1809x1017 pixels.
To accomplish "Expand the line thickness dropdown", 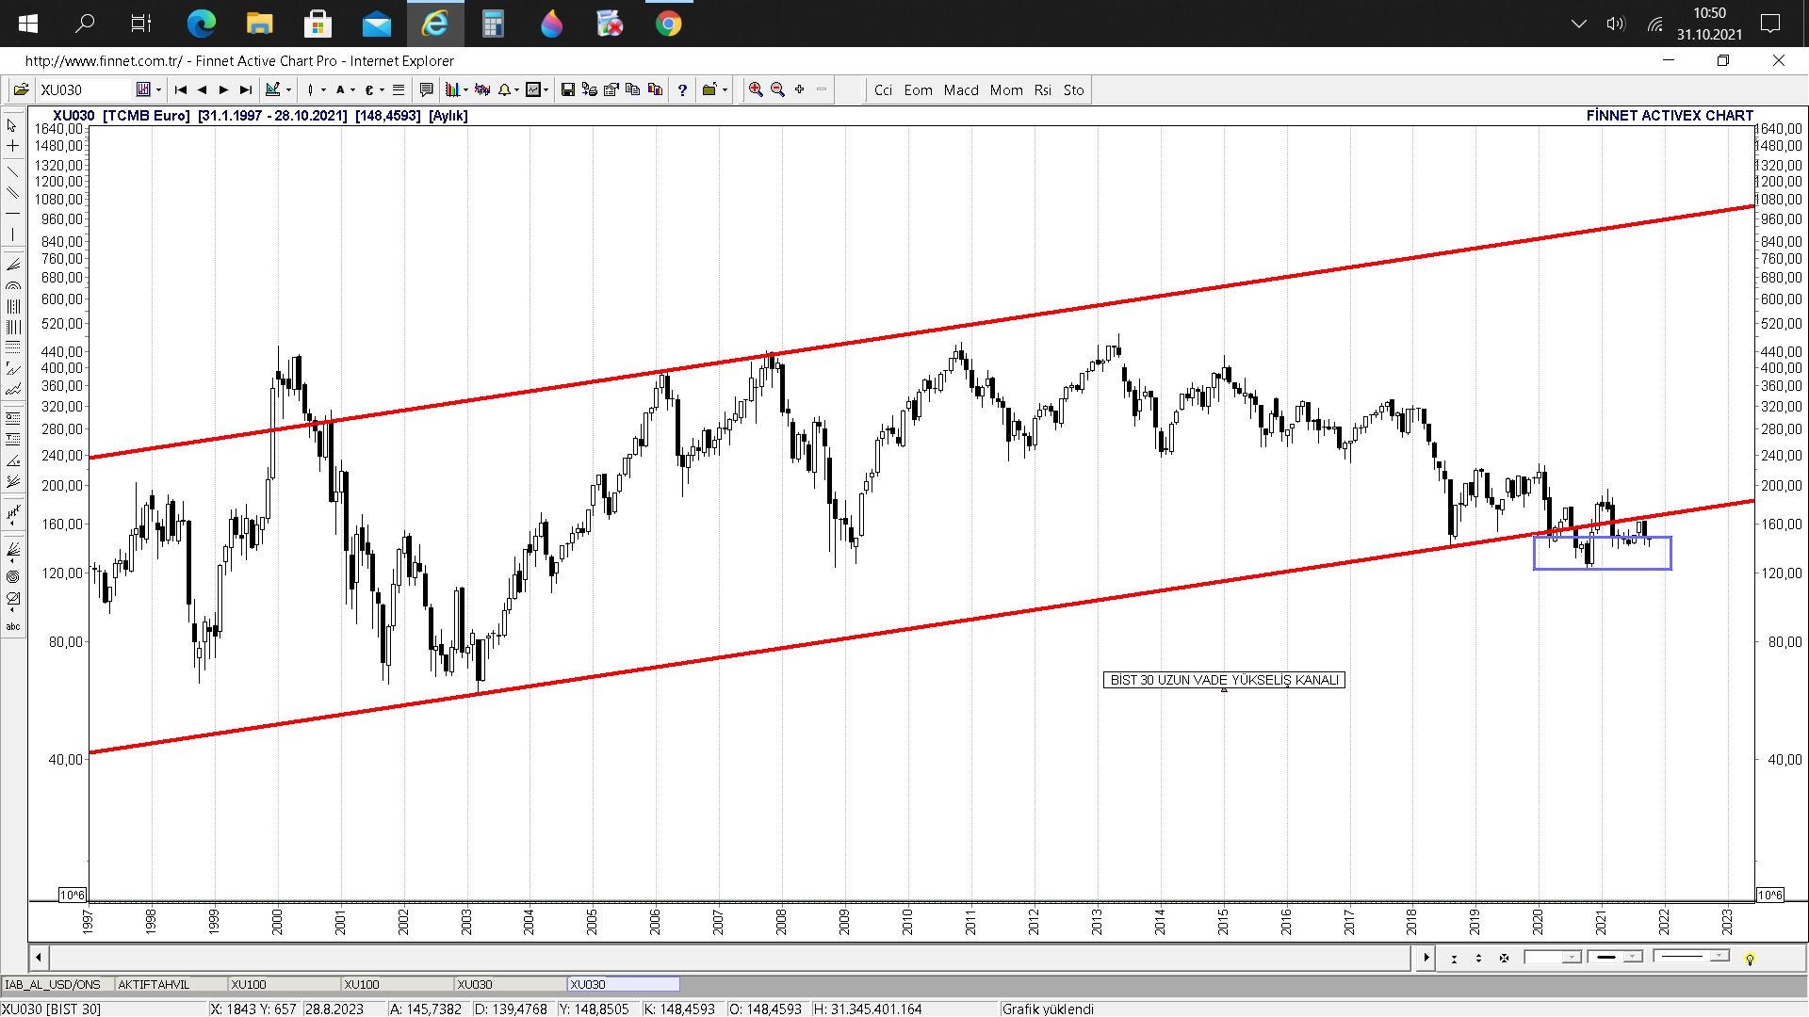I will coord(1633,957).
